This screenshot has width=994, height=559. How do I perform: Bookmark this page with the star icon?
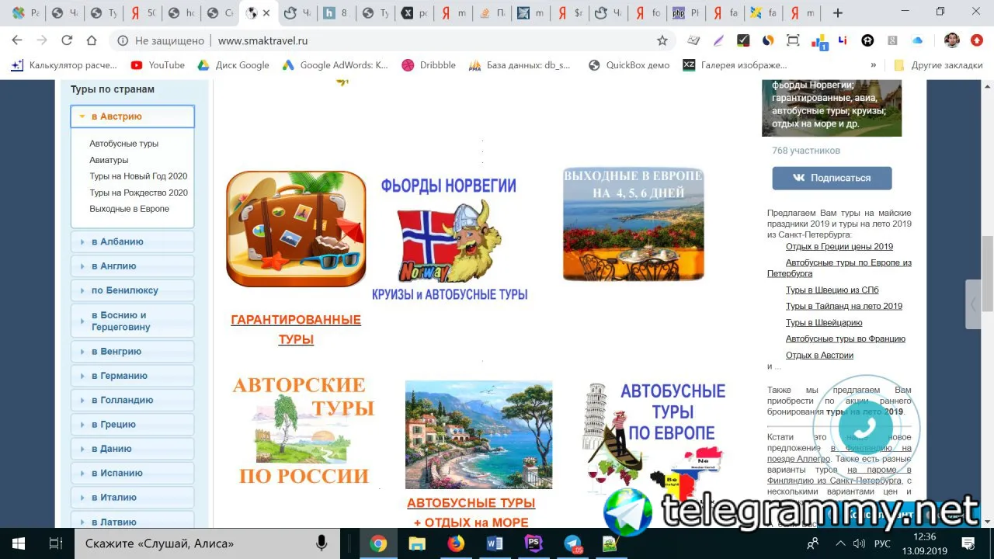tap(662, 40)
